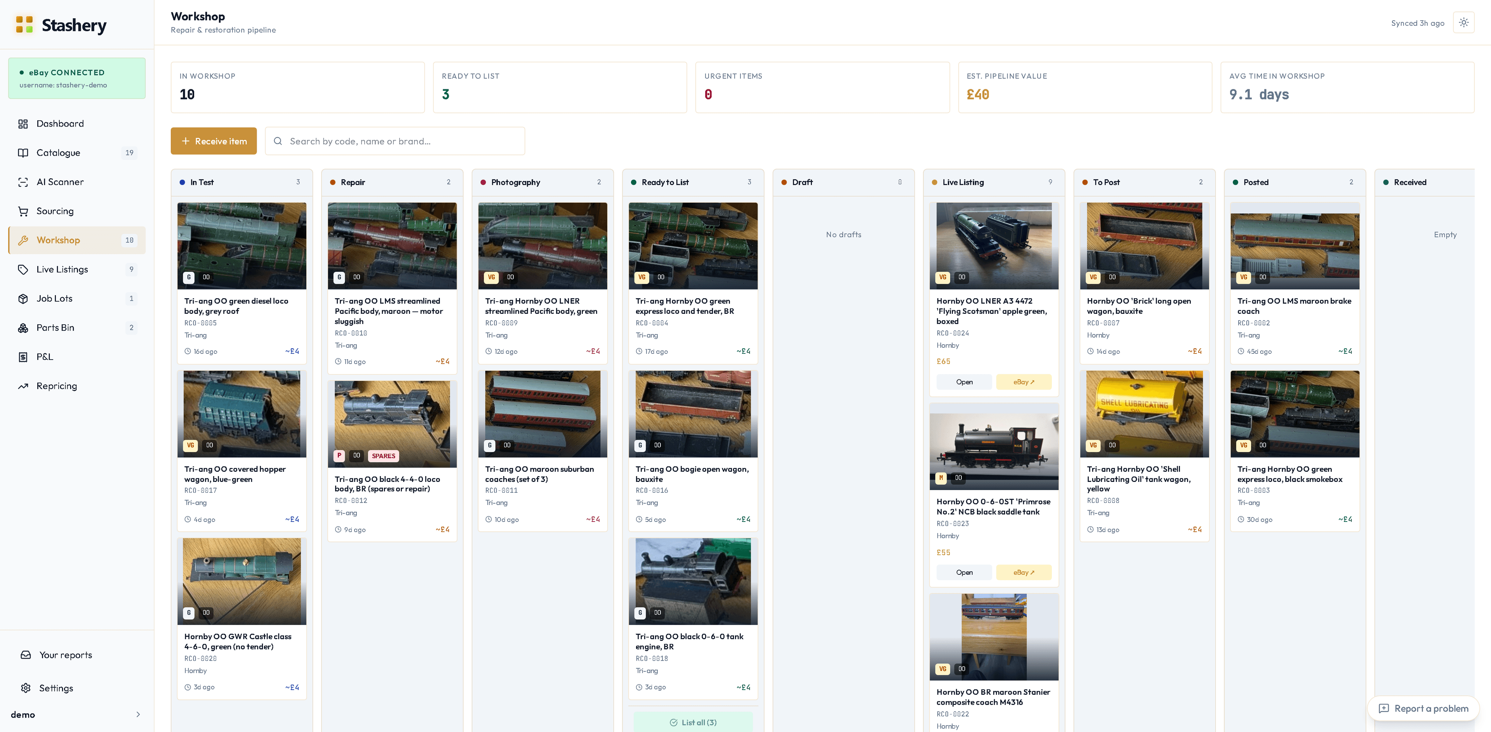Screen dimensions: 1491x732
Task: Open the Flying Scotsman listing
Action: tap(964, 382)
